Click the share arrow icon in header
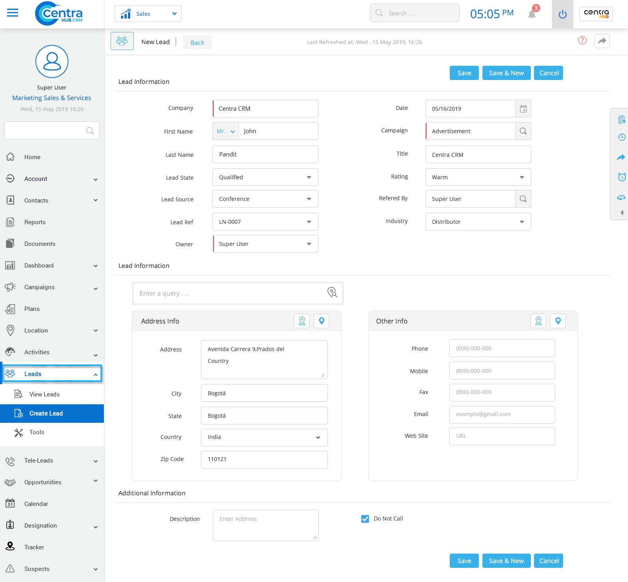Image resolution: width=628 pixels, height=582 pixels. tap(602, 41)
